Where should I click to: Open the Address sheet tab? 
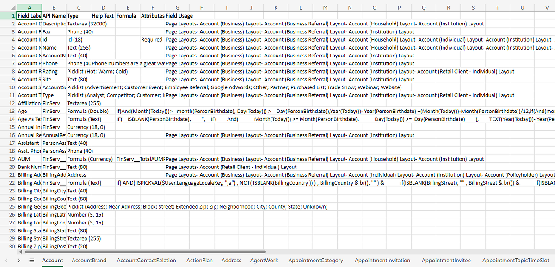click(x=231, y=260)
